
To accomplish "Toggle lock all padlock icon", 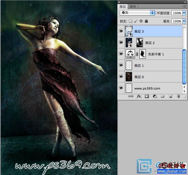I will 146,21.
